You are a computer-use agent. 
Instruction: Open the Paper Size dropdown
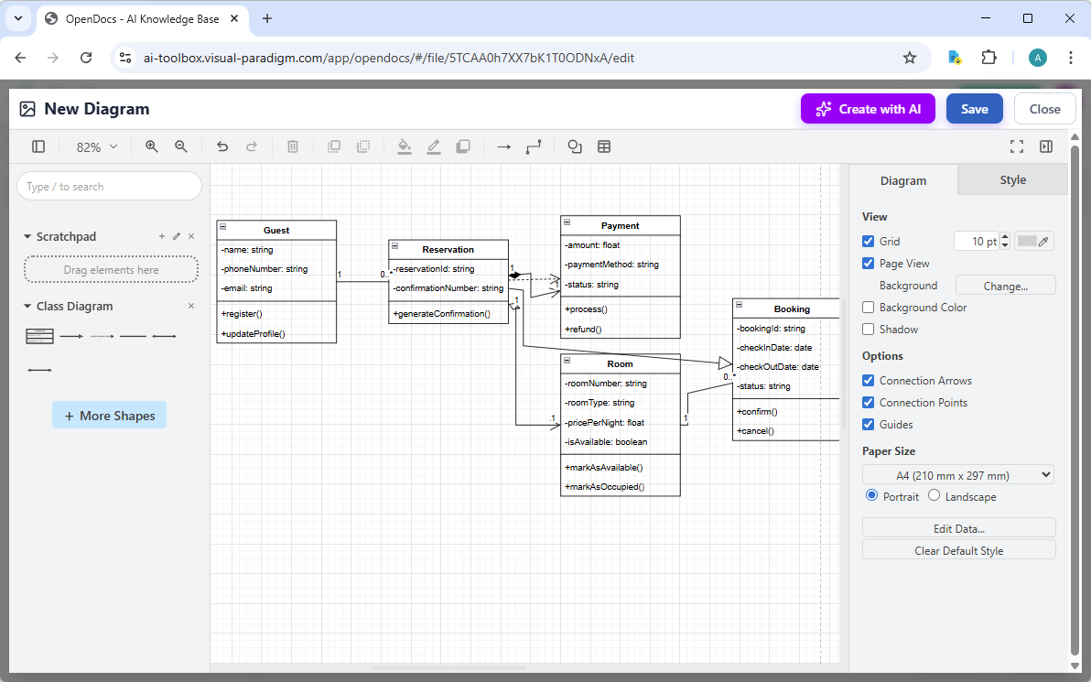957,474
